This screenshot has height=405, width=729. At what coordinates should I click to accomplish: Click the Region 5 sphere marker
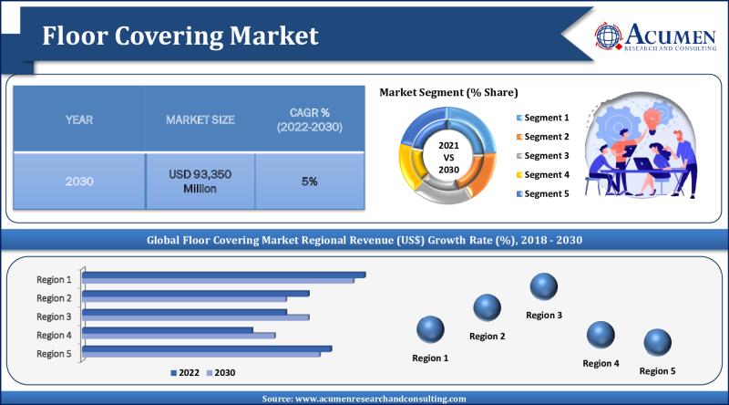[657, 343]
